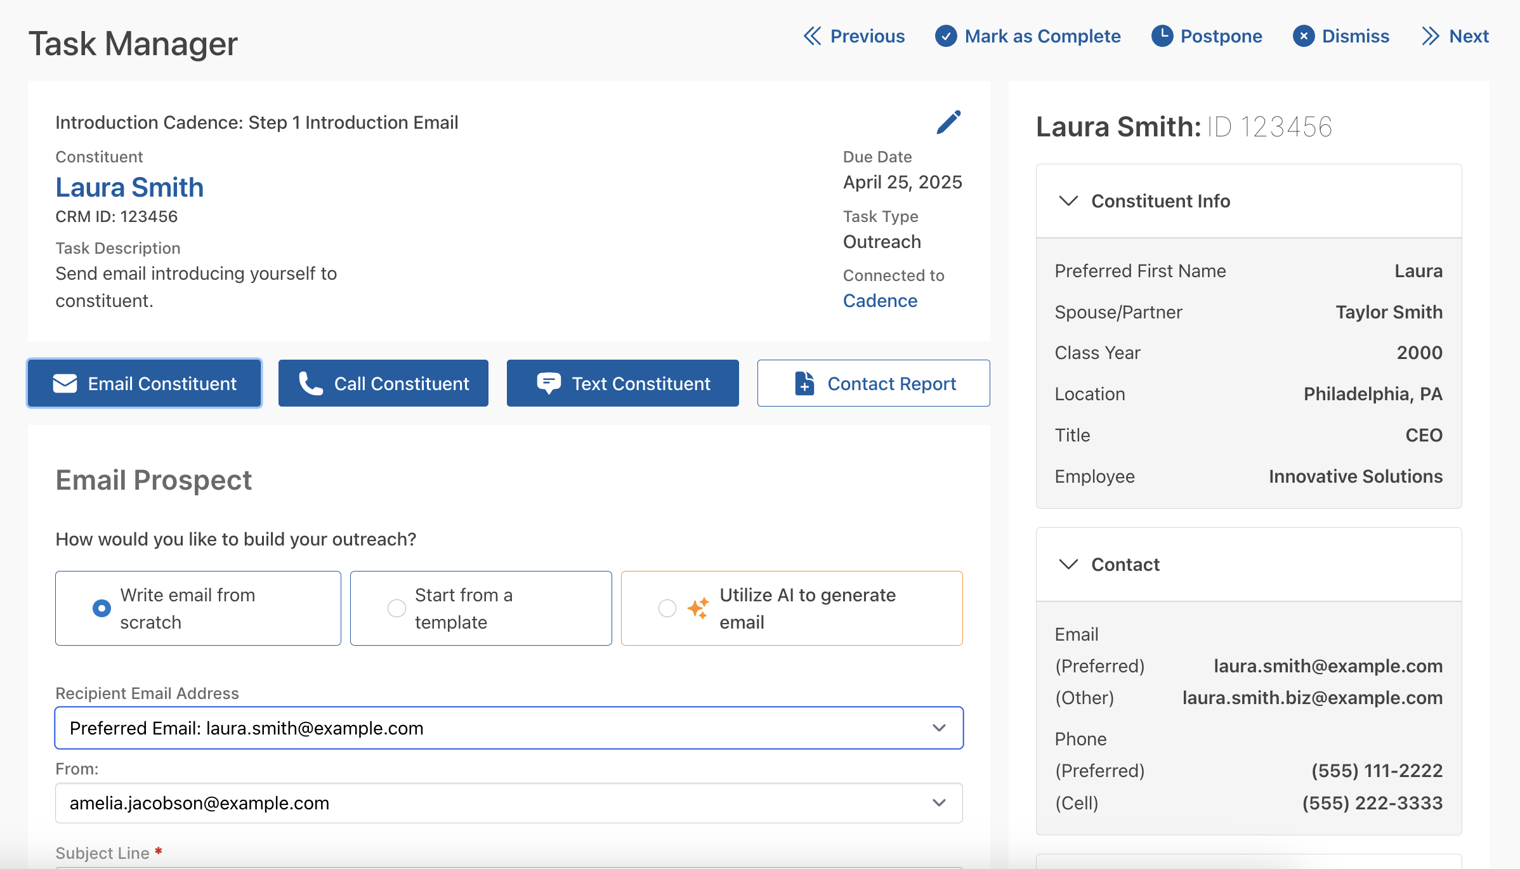Click the AI sparkle icon

[698, 608]
